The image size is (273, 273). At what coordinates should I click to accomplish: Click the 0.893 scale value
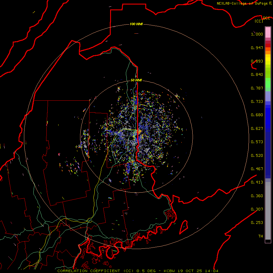[257, 61]
